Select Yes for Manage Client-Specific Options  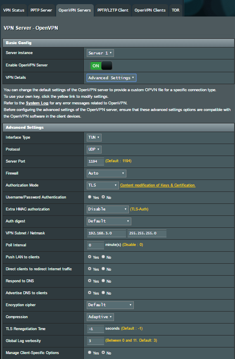pos(90,352)
